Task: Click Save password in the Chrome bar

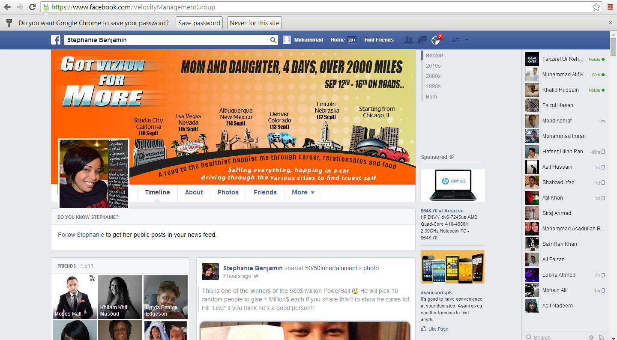Action: (199, 23)
